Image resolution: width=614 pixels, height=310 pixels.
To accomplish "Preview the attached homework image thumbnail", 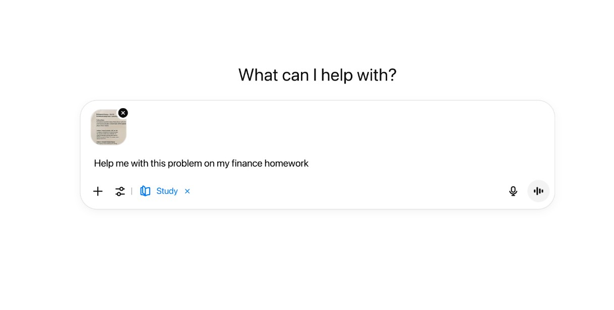I will point(108,128).
